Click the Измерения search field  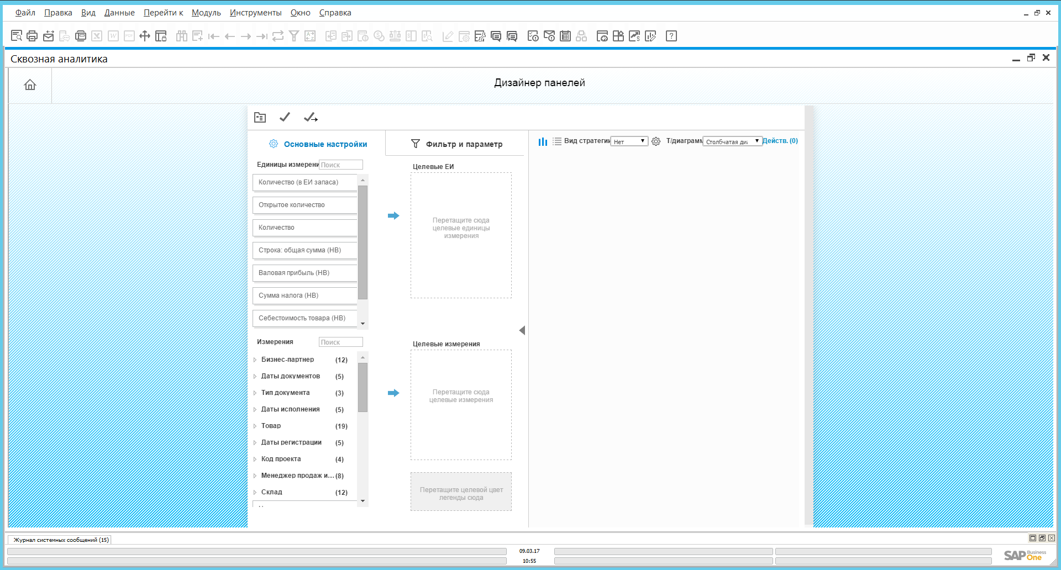[340, 342]
